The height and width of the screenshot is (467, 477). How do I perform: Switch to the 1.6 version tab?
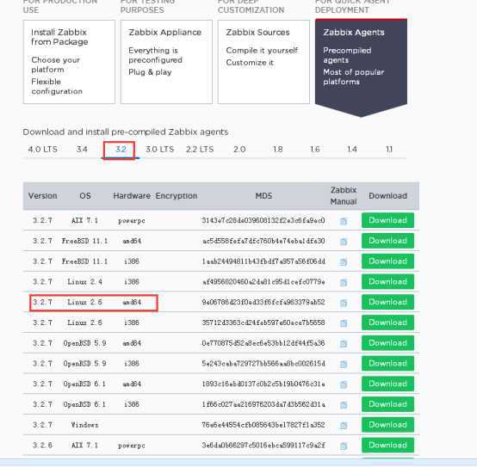[x=315, y=149]
